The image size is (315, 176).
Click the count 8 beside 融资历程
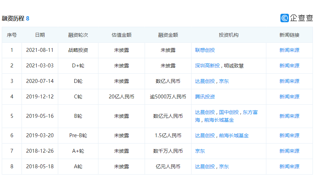click(28, 18)
